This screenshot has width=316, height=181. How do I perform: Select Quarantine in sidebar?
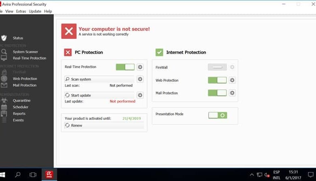[x=21, y=100]
